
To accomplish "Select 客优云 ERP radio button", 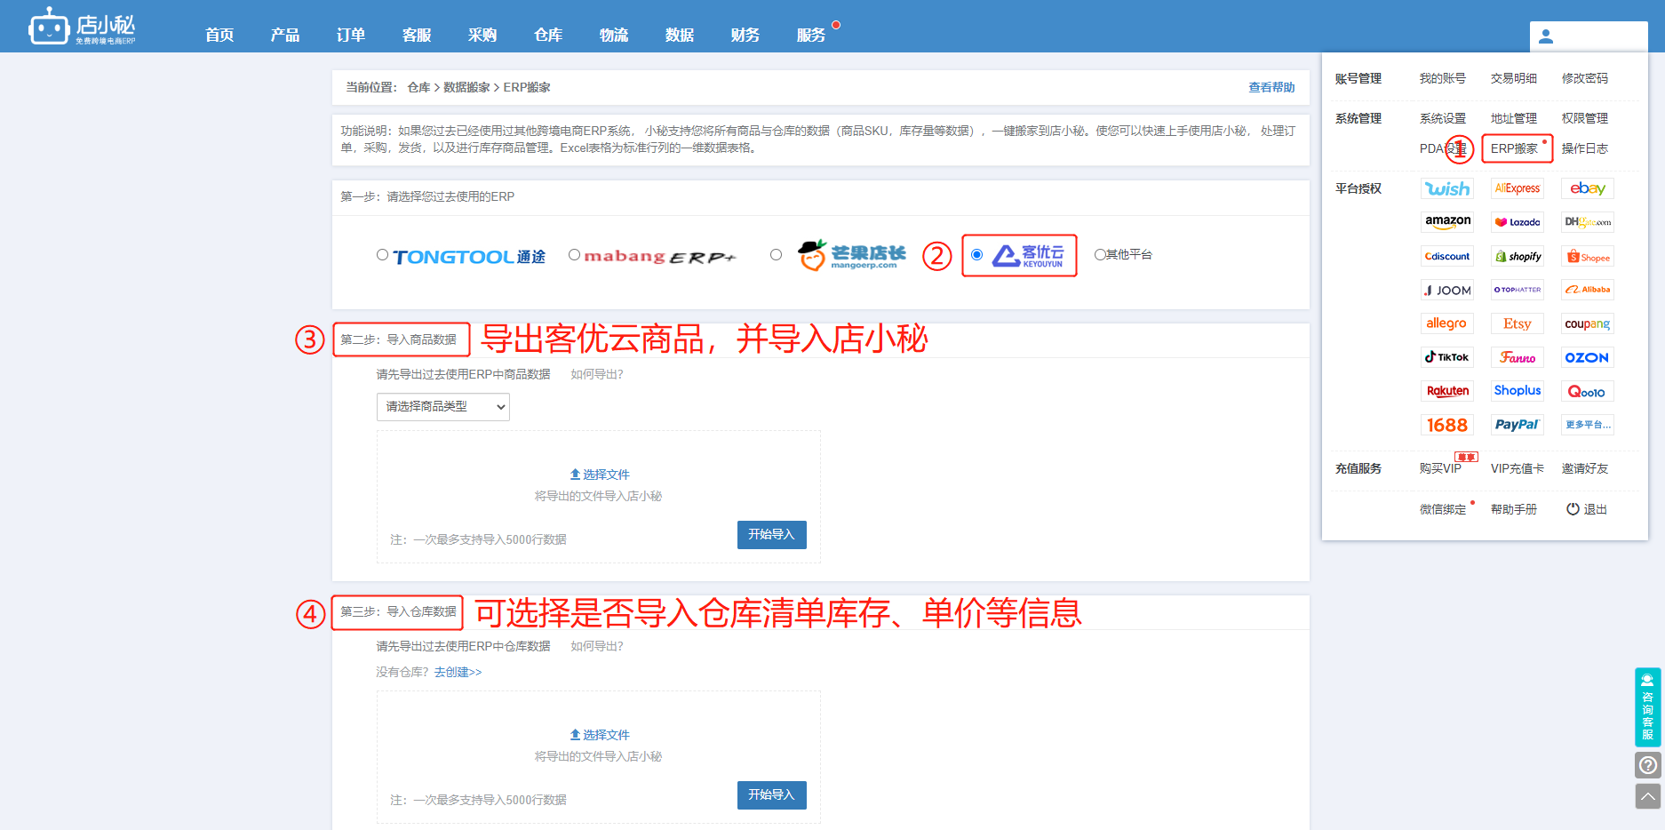I will click(977, 255).
